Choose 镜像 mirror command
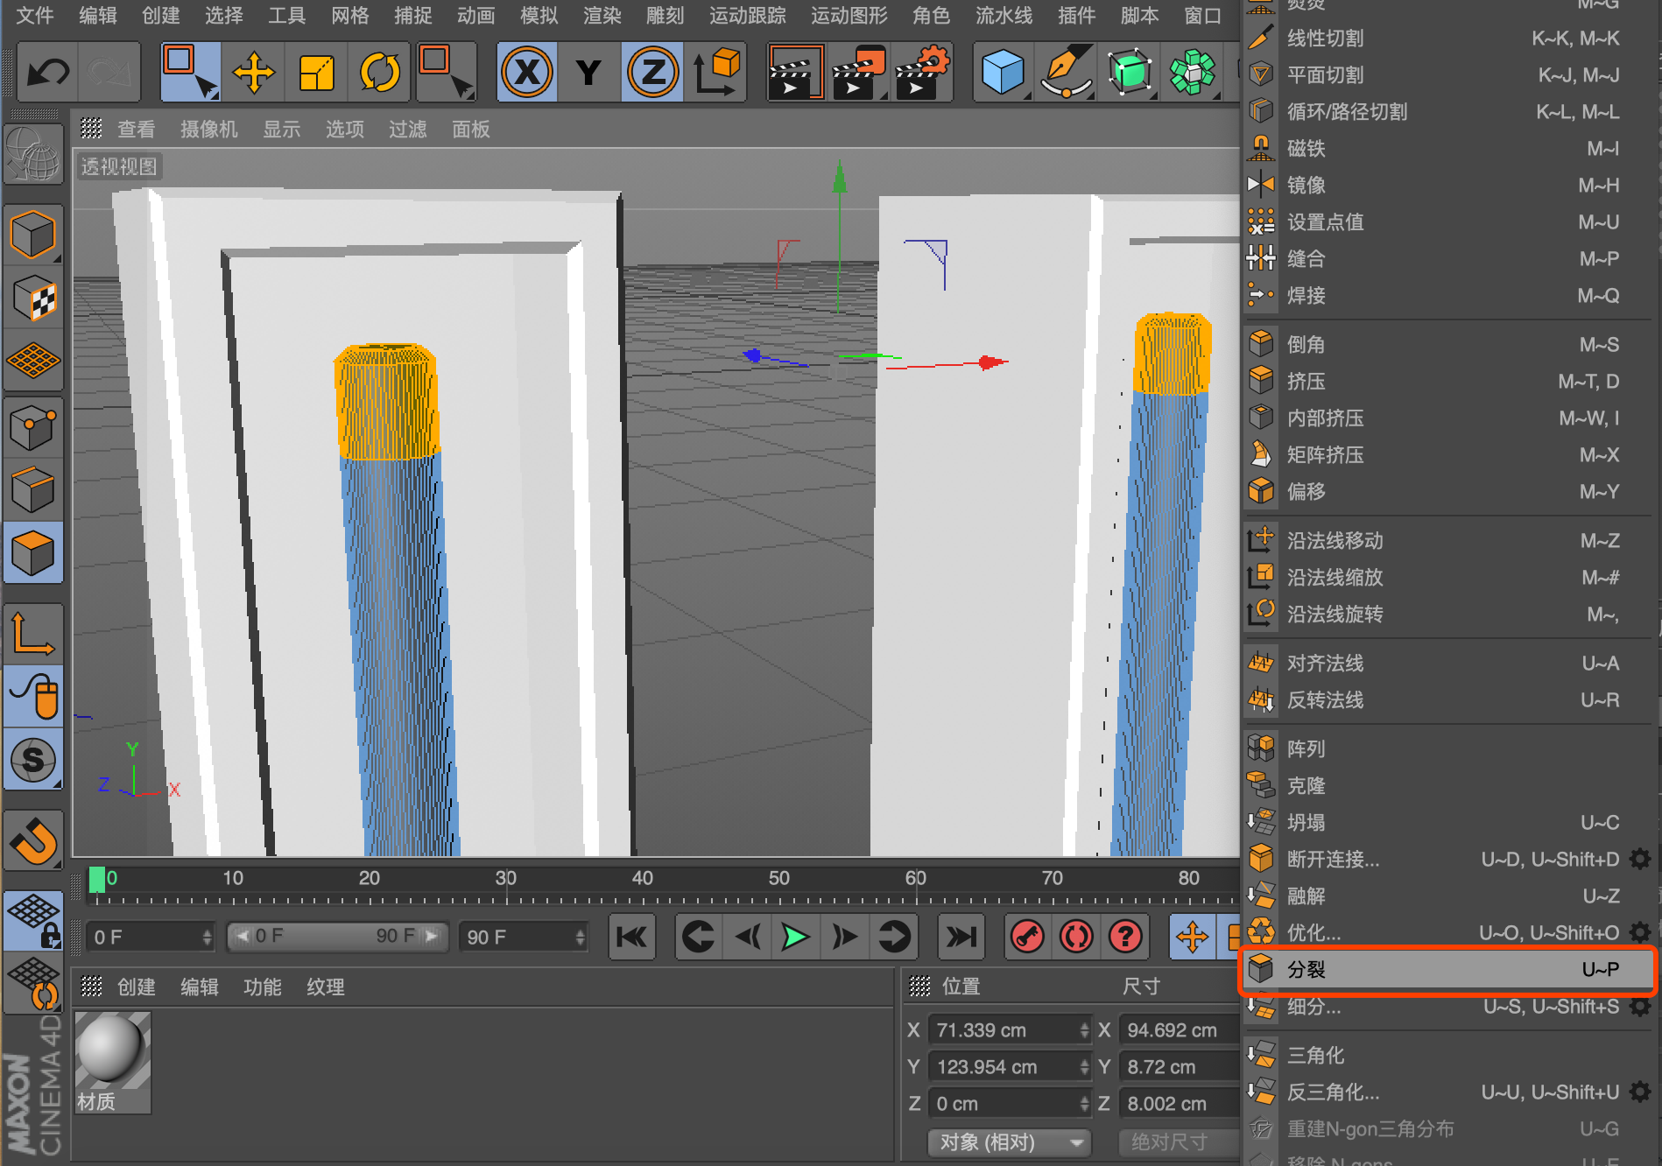 pos(1448,186)
